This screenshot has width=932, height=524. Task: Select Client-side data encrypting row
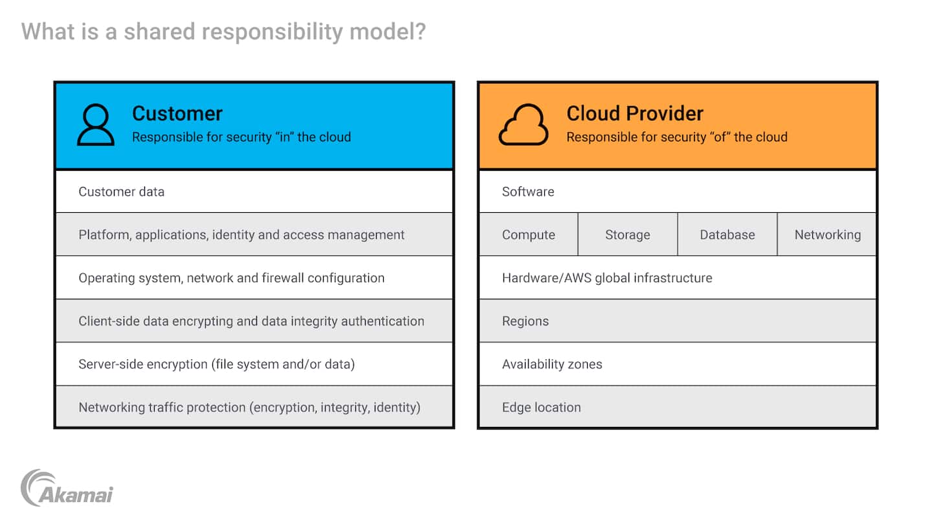[x=254, y=322]
